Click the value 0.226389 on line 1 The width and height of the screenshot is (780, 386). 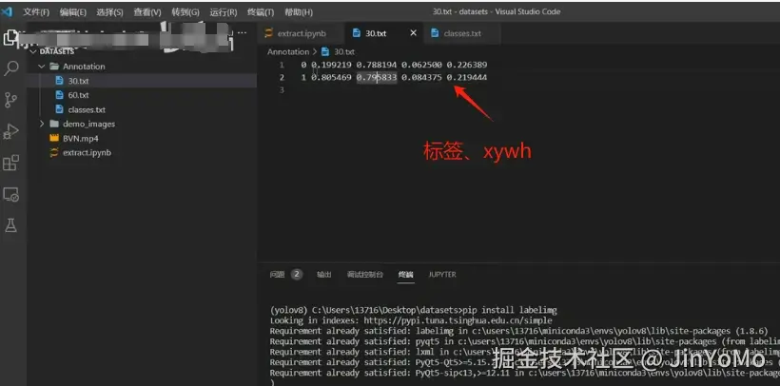(x=467, y=65)
